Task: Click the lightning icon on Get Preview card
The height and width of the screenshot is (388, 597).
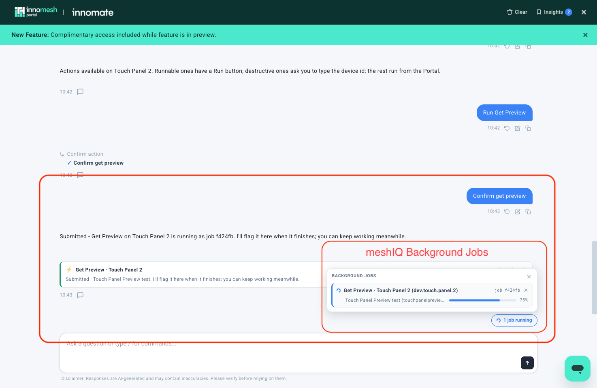Action: pos(69,269)
